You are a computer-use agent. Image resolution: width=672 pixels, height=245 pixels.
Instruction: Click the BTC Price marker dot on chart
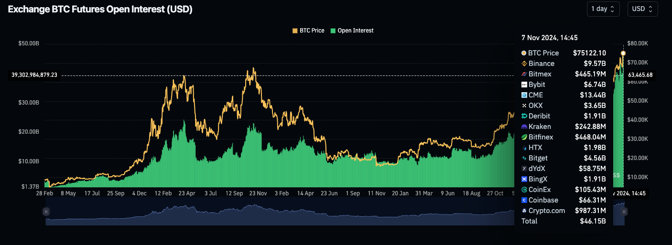tap(623, 53)
